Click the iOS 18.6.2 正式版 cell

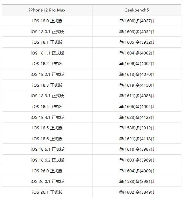click(47, 160)
